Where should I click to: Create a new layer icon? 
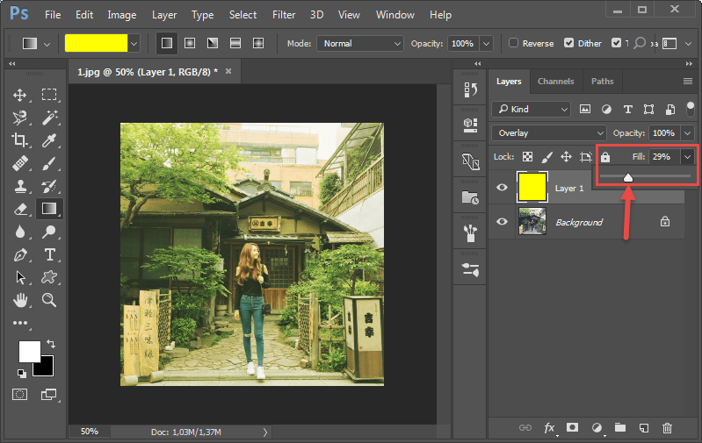coord(644,428)
